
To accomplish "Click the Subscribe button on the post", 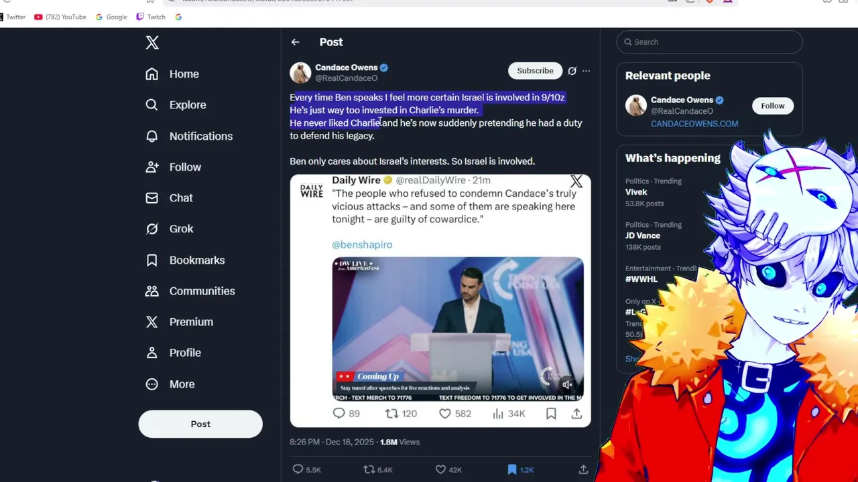I will (x=535, y=70).
